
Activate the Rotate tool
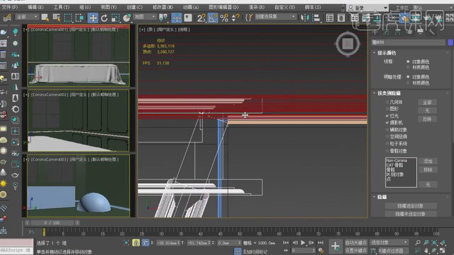tap(104, 18)
